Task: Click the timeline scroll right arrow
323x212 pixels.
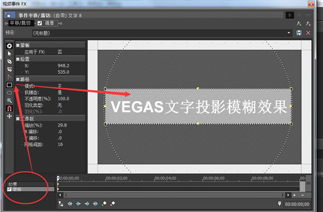Action: (288, 195)
